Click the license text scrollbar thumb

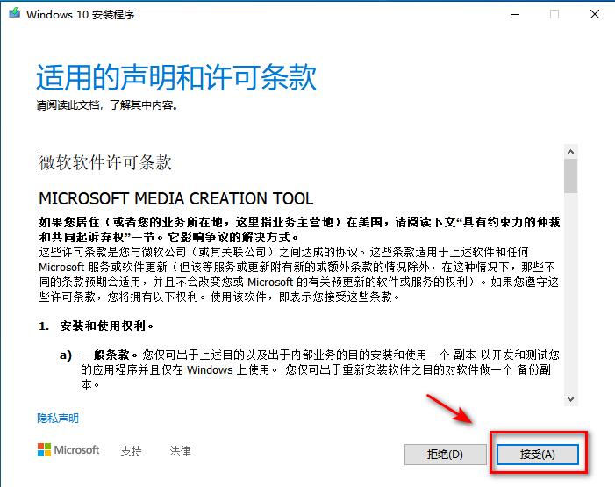[570, 175]
